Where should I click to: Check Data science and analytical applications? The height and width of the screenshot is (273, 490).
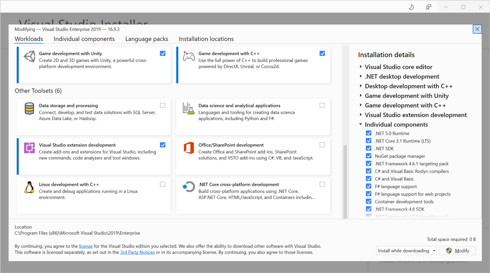click(322, 106)
